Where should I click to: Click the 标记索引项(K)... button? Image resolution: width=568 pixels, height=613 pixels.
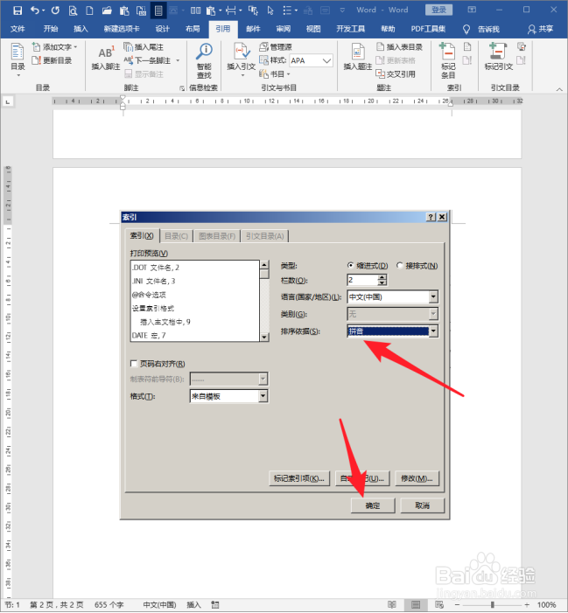click(299, 478)
